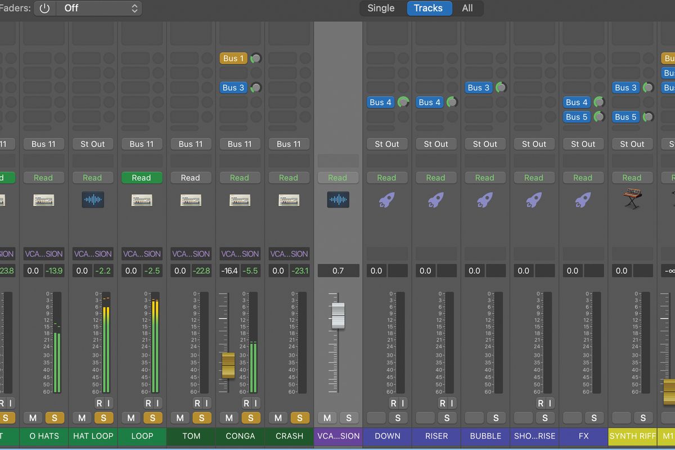675x450 pixels.
Task: Click the CONGA volume fader handle
Action: (228, 365)
